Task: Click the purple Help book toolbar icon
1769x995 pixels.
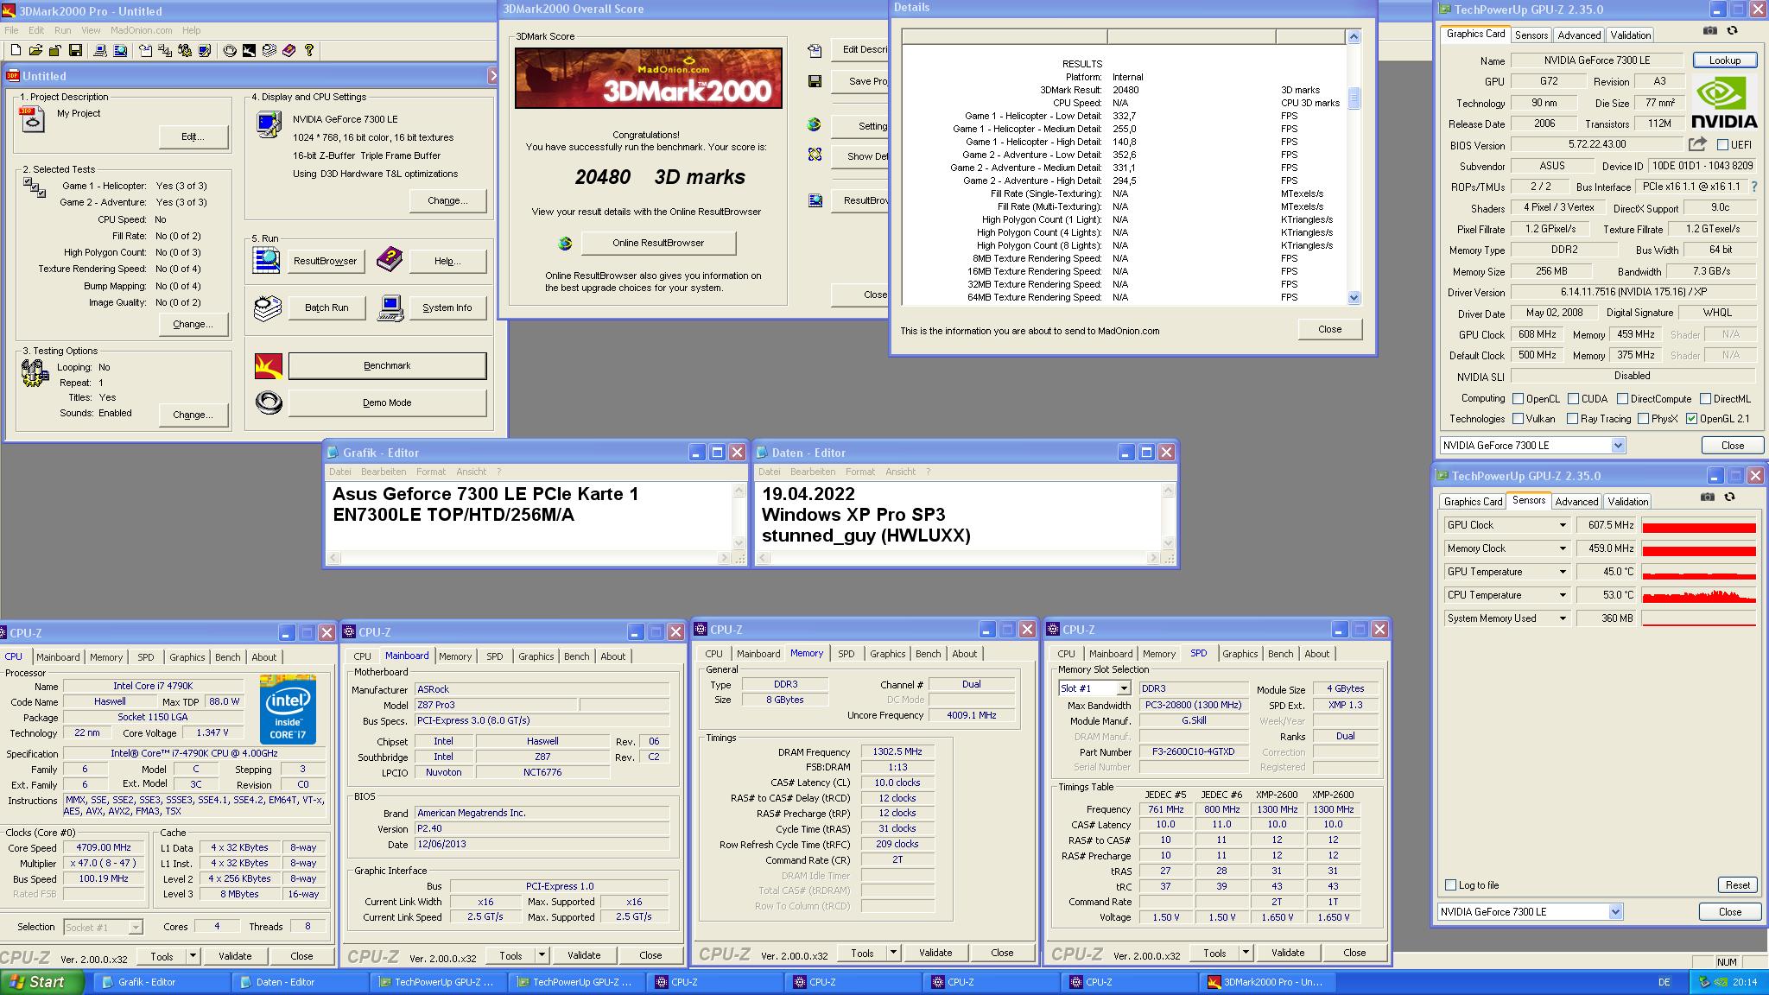Action: tap(289, 51)
